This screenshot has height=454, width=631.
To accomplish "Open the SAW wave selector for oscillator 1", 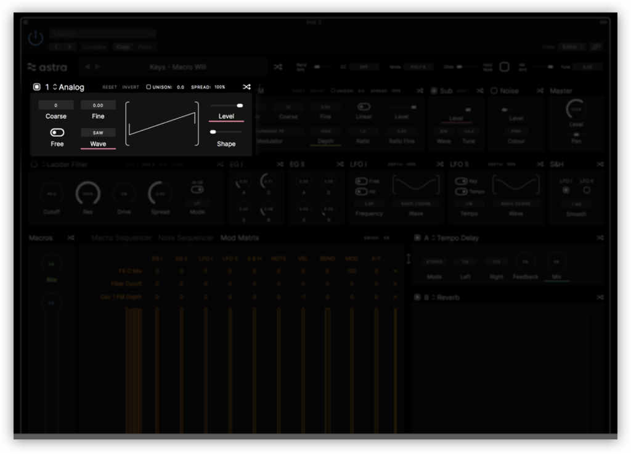I will click(x=98, y=132).
